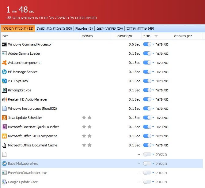205x188 pixels.
Task: Switch to משימות מתוזמנות (63) tab
Action: pyautogui.click(x=54, y=28)
